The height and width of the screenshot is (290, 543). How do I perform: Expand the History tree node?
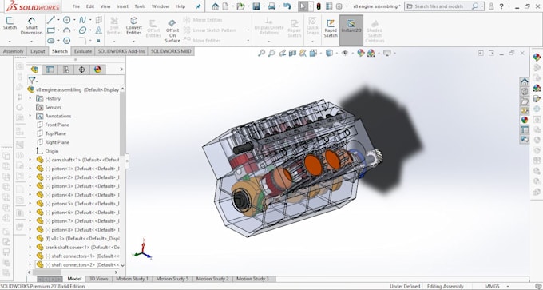tap(30, 98)
